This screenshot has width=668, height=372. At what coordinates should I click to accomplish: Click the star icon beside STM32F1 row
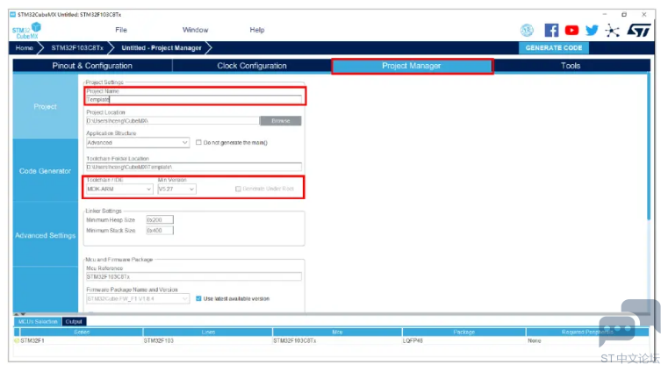pyautogui.click(x=17, y=341)
